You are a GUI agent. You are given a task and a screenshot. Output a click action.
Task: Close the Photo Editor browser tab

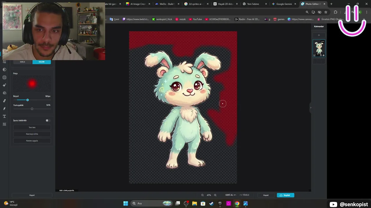pos(324,4)
